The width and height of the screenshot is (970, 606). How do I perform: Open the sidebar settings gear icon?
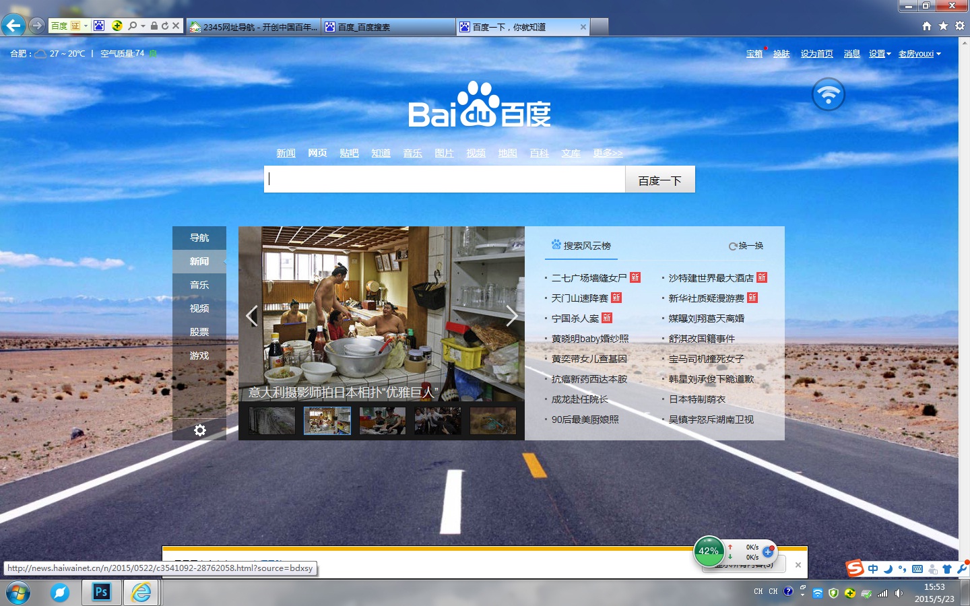(x=200, y=430)
